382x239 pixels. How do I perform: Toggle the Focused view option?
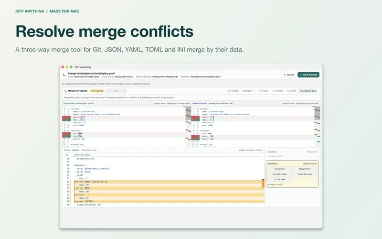pos(233,91)
